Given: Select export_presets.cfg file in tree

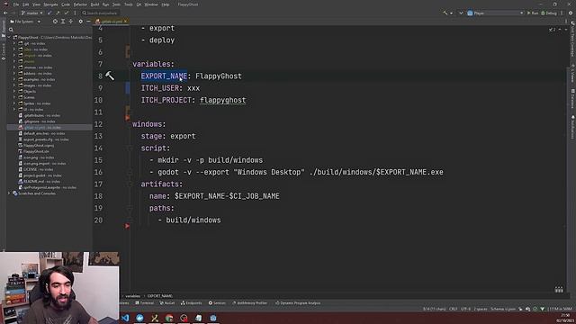Looking at the screenshot, I should pyautogui.click(x=43, y=139).
